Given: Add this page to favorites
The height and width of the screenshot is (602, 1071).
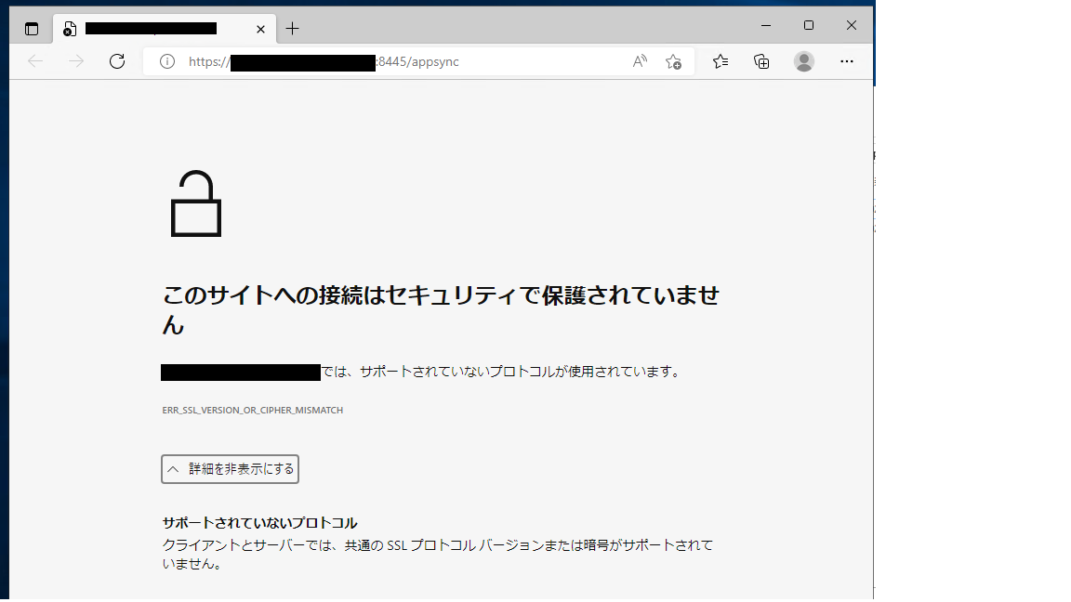Looking at the screenshot, I should (673, 61).
